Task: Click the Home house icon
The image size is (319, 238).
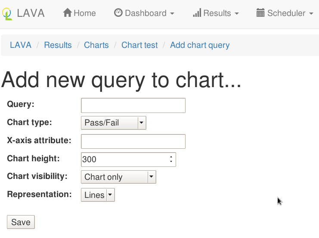Action: (x=67, y=13)
